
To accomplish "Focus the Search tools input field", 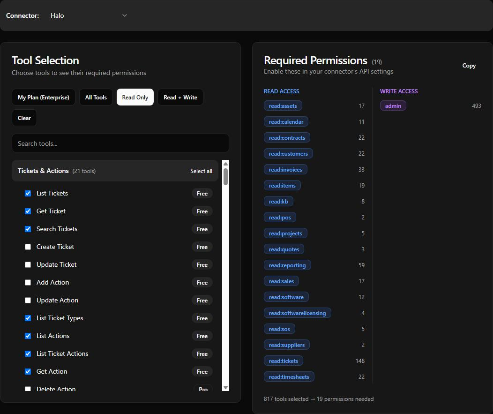I will click(120, 143).
